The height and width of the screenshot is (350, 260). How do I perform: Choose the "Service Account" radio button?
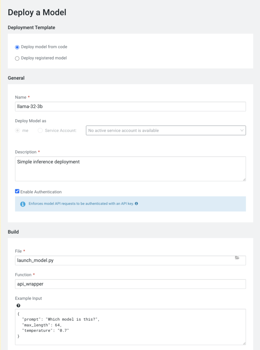[40, 131]
